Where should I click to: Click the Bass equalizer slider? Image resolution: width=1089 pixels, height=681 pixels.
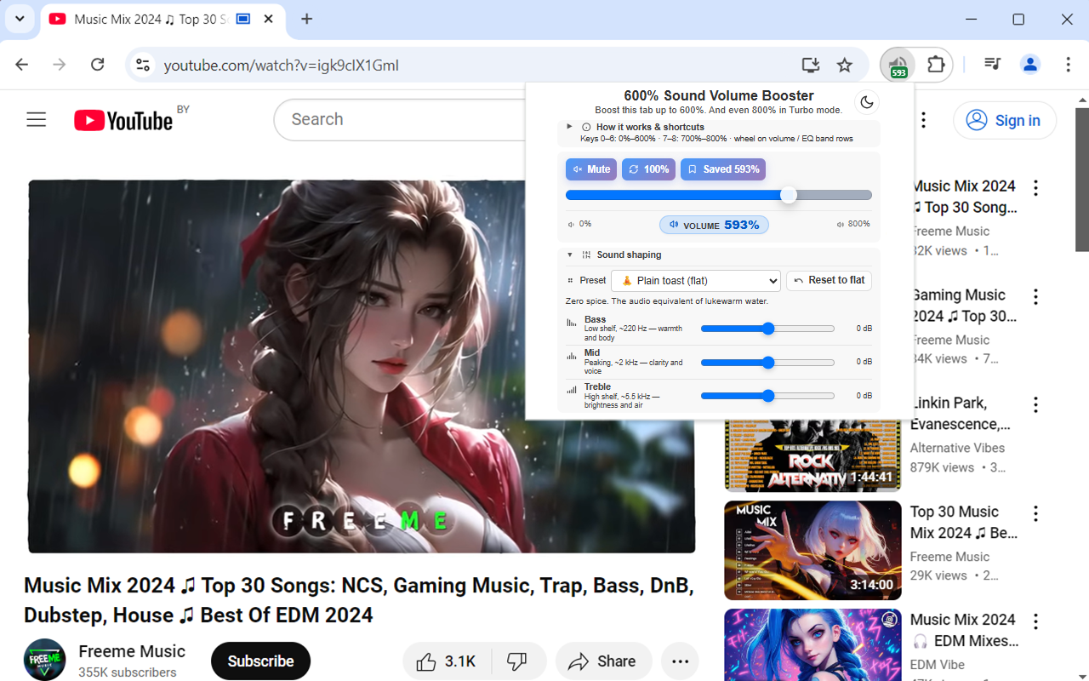pyautogui.click(x=767, y=329)
